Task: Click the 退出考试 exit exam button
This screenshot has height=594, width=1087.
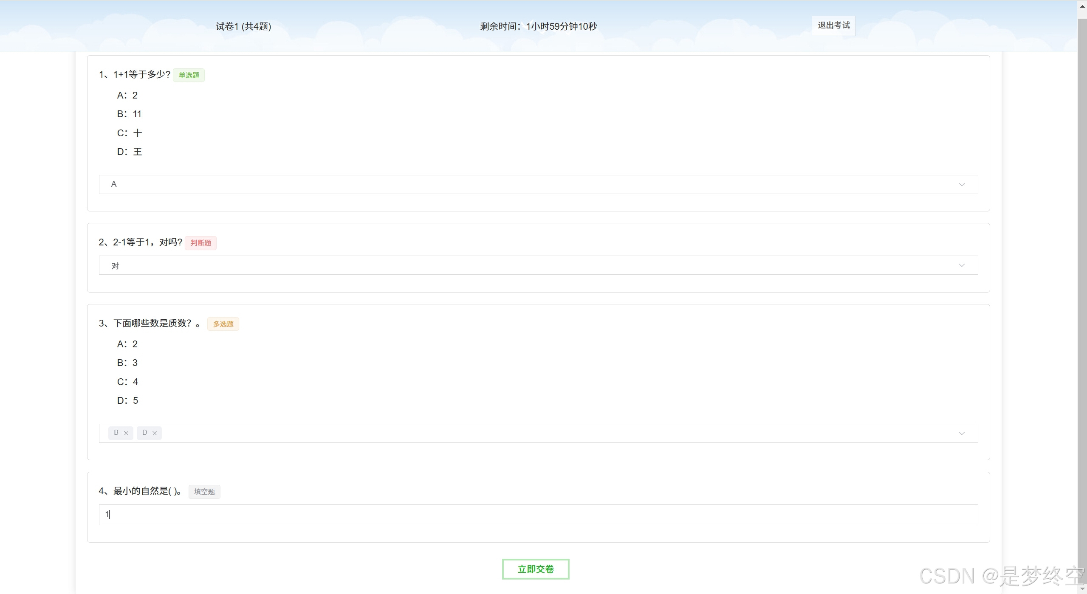Action: pos(833,25)
